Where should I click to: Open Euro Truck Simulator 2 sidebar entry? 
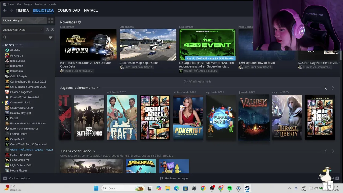click(x=24, y=129)
